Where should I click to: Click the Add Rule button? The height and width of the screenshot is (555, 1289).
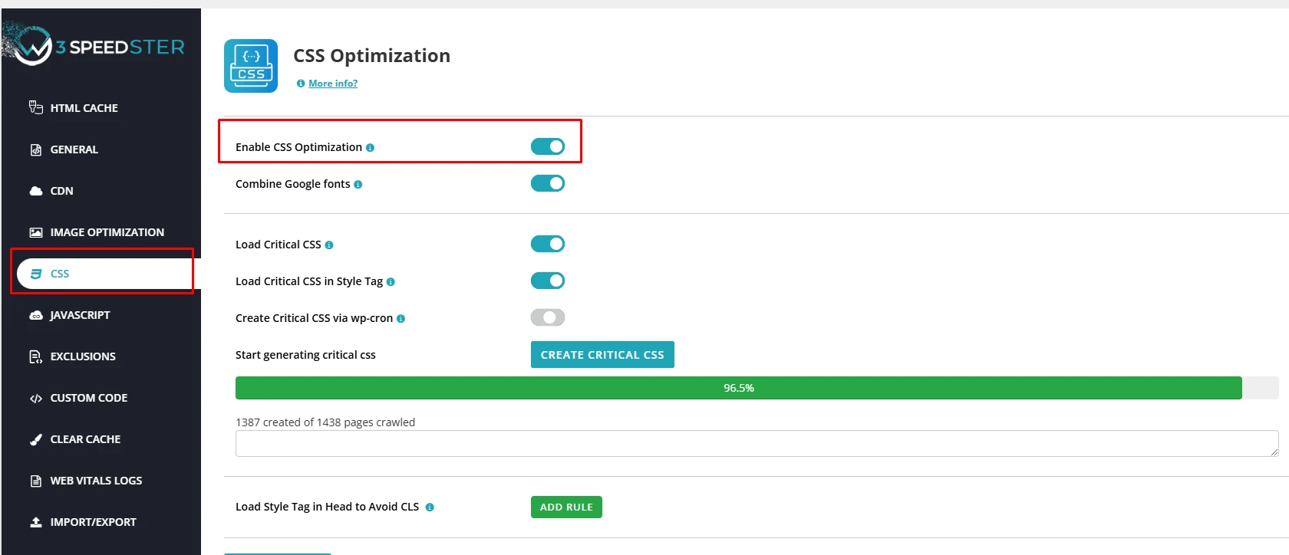pyautogui.click(x=566, y=507)
